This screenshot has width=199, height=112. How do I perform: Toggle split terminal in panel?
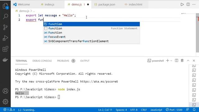176,61
